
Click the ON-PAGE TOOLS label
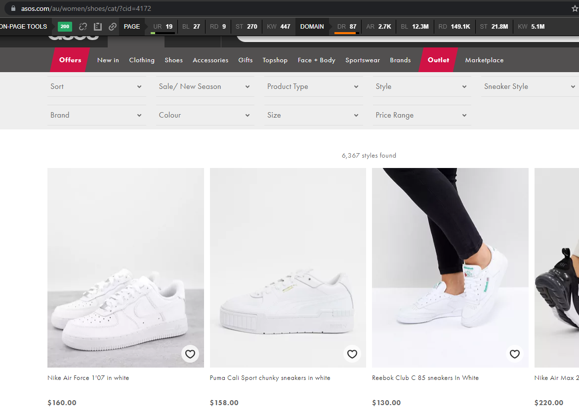click(24, 27)
